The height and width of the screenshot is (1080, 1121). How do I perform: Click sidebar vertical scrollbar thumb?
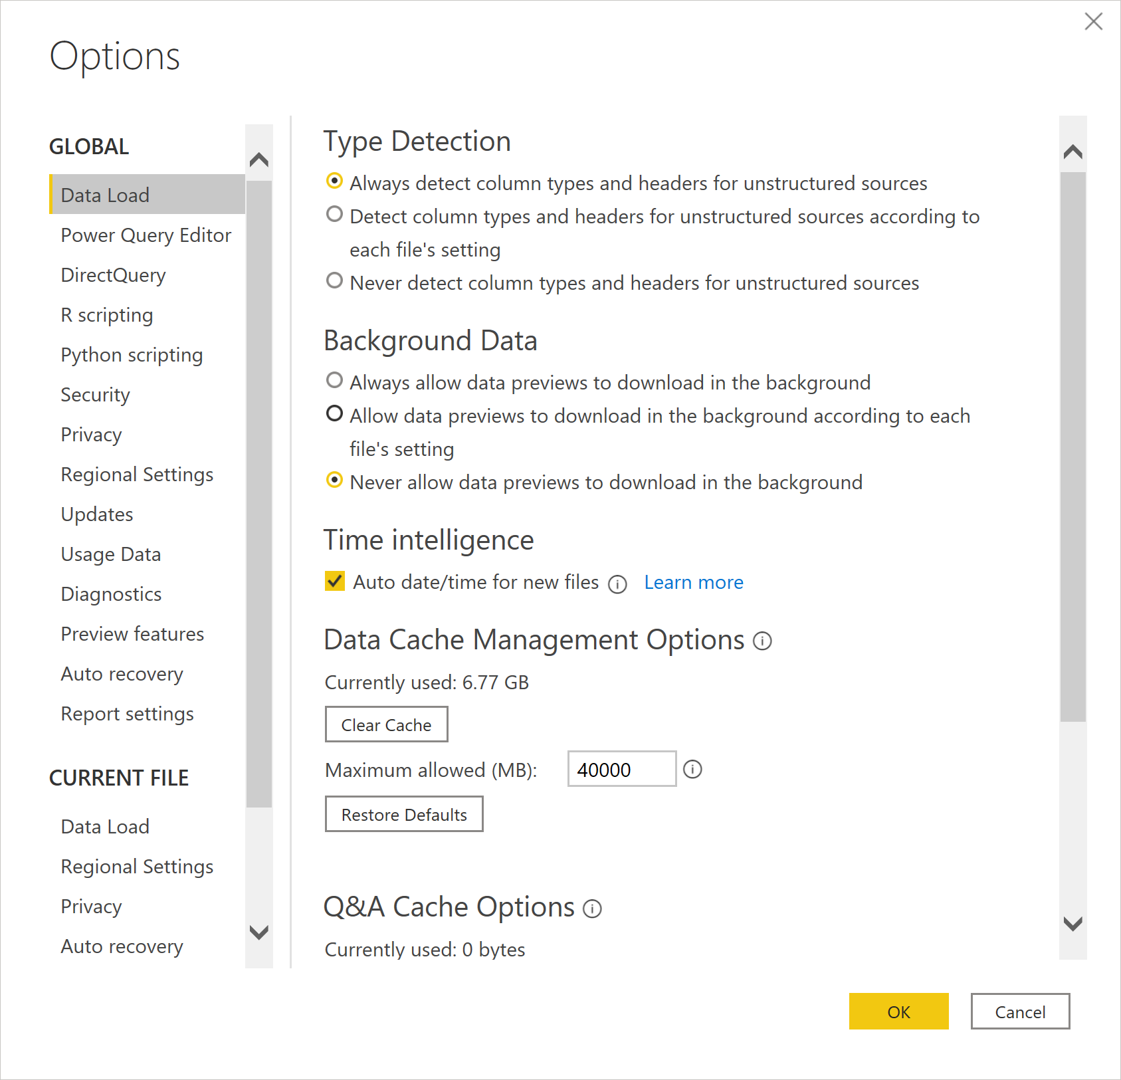[258, 494]
